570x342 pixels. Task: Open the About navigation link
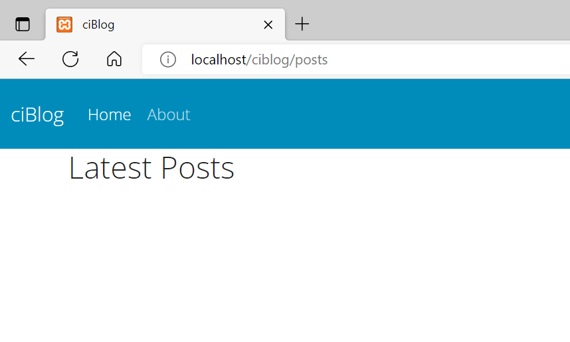point(169,115)
